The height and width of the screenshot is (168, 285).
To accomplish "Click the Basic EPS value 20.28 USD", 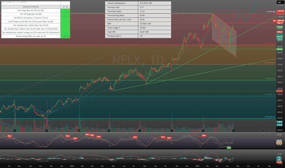I will pos(154,32).
